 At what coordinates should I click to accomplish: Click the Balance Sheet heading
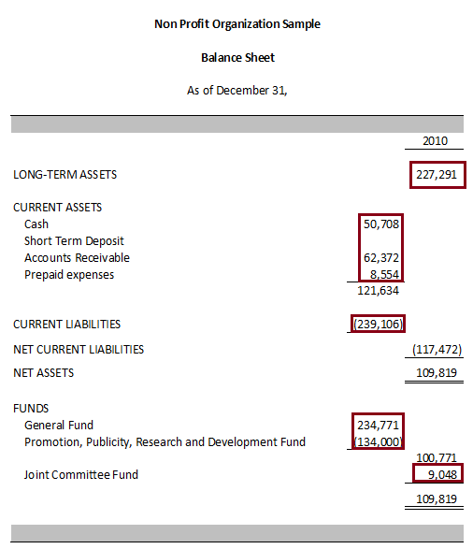point(237,57)
